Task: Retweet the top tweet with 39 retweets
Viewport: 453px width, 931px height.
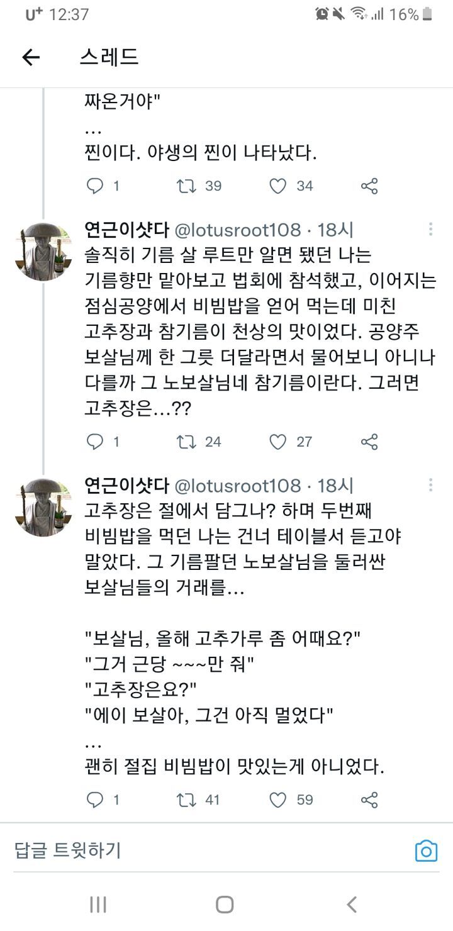Action: click(x=187, y=186)
